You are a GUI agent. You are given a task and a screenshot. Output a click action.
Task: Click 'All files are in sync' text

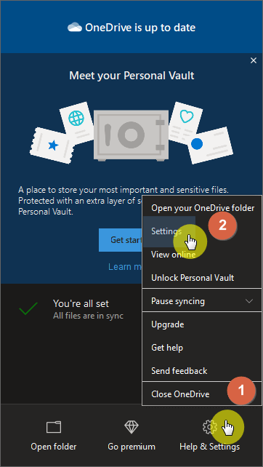[x=88, y=316]
